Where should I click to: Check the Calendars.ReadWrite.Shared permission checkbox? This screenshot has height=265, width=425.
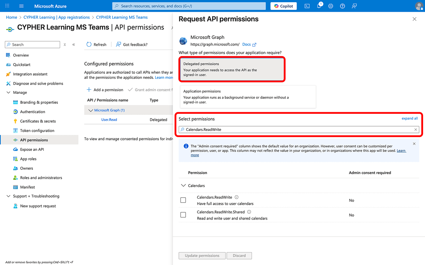click(x=183, y=215)
